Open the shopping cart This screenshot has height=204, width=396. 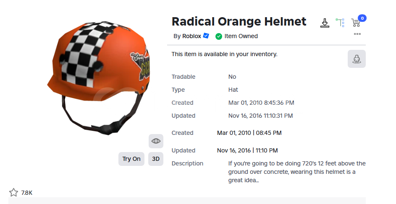pos(356,23)
